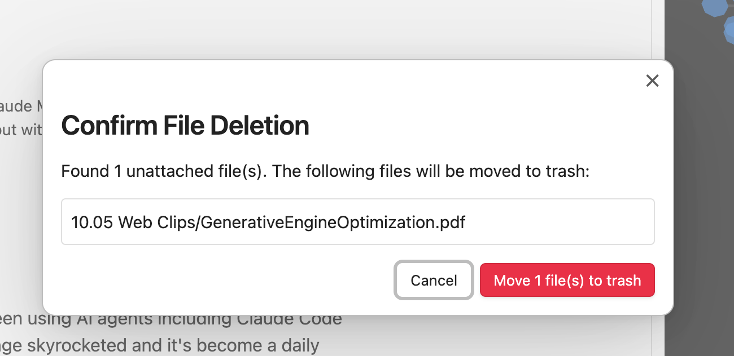
Task: Activate the Cancel button outline
Action: point(434,280)
